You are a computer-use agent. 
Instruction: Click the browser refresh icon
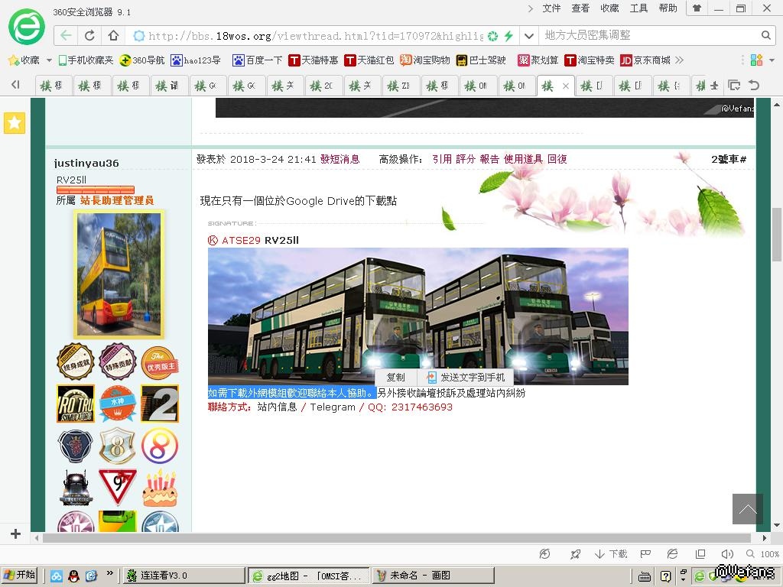point(89,35)
